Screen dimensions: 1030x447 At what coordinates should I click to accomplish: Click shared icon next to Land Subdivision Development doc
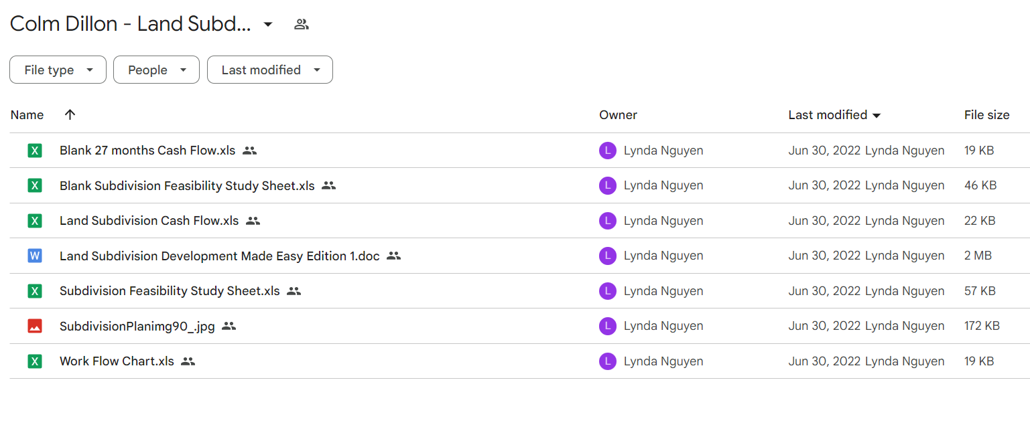click(x=394, y=256)
